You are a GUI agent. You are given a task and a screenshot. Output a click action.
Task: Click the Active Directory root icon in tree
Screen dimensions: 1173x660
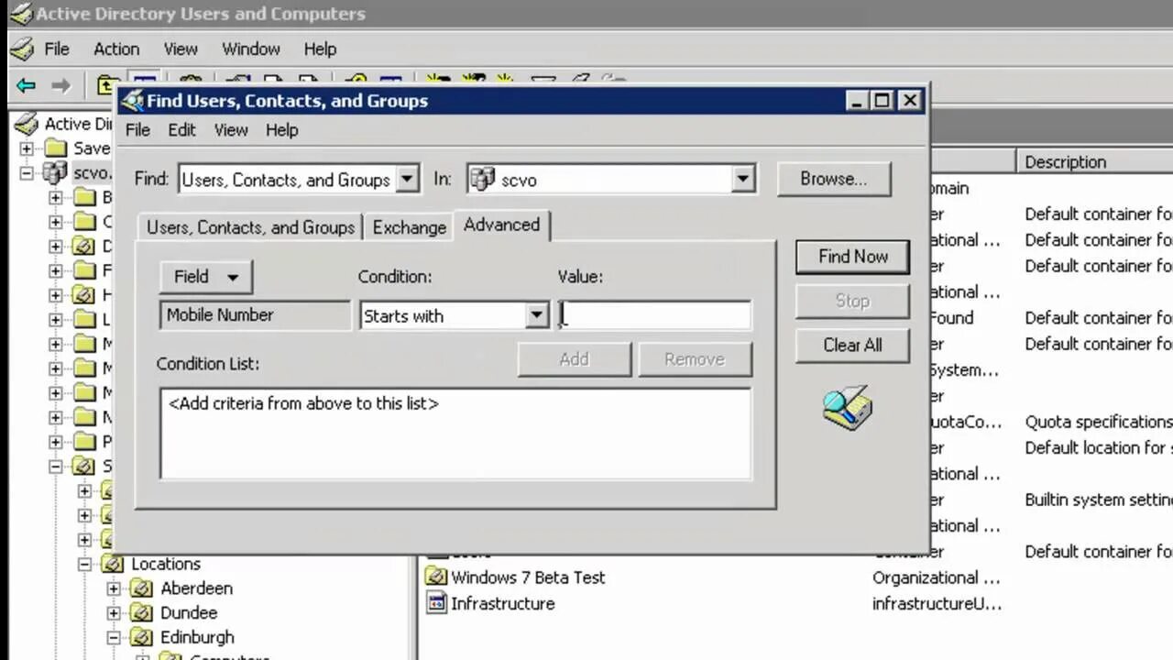27,124
